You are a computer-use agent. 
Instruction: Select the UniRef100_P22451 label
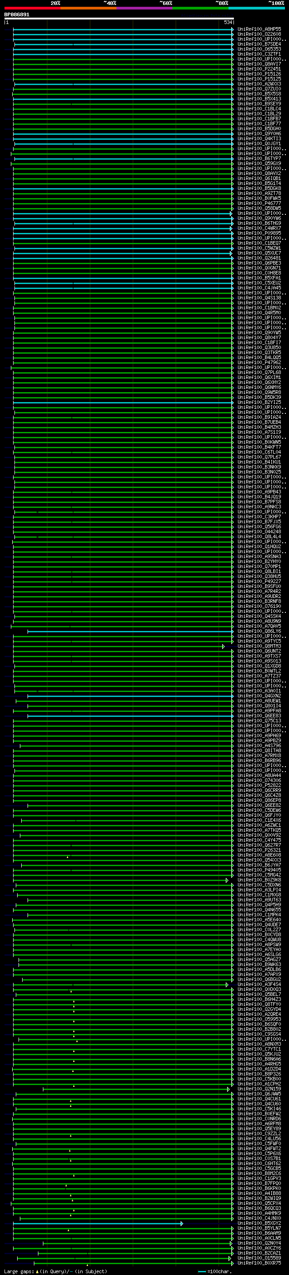click(x=259, y=69)
